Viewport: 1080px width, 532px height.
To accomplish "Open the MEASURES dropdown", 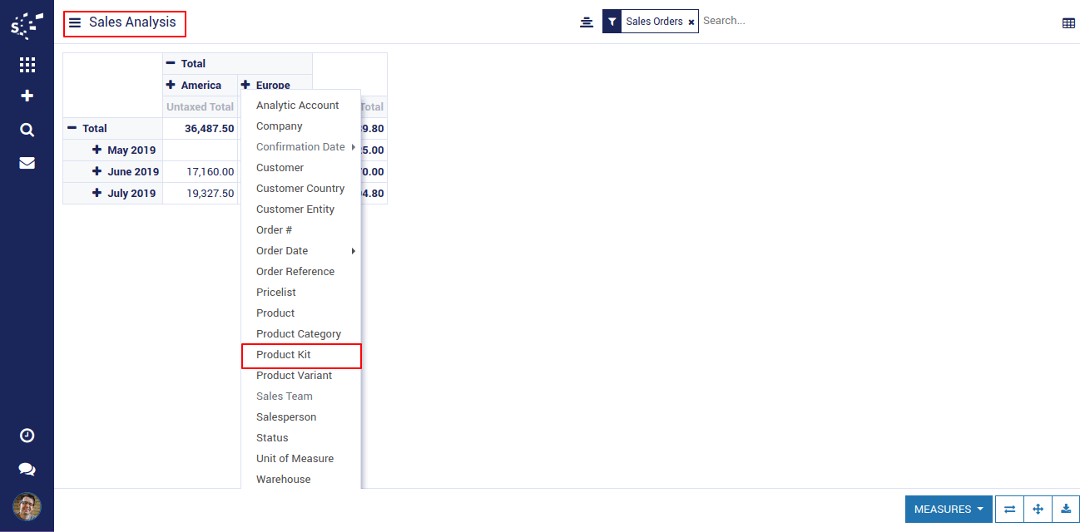I will pyautogui.click(x=948, y=510).
